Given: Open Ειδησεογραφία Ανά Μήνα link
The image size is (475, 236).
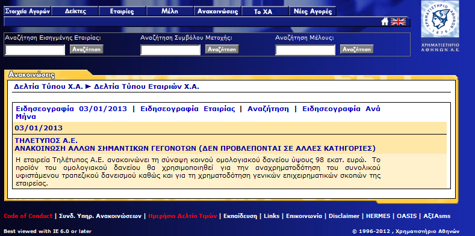Looking at the screenshot, I should (198, 113).
